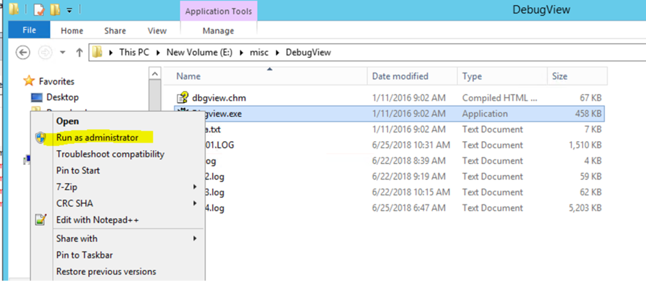646x281 pixels.
Task: Click the Properties quick access toolbar icon
Action: (39, 10)
